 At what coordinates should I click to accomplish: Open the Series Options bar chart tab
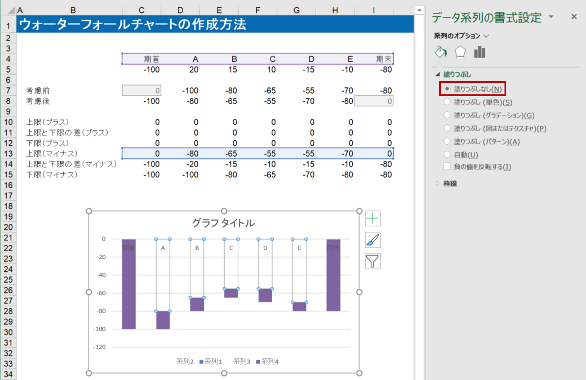click(x=479, y=52)
